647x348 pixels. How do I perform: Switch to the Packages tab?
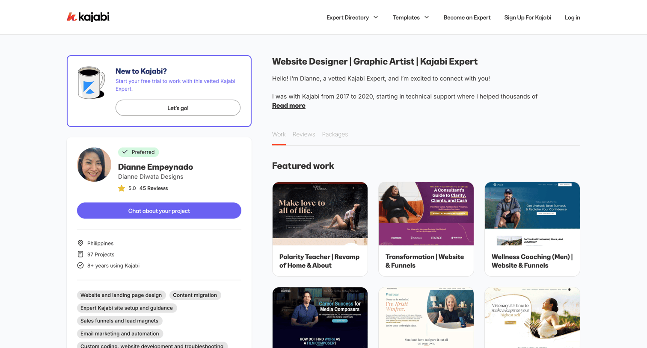(335, 134)
